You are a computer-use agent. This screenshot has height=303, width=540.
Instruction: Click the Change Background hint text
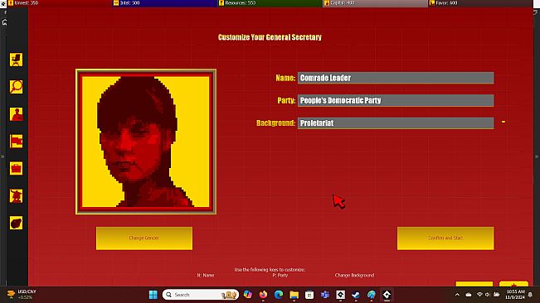click(354, 275)
